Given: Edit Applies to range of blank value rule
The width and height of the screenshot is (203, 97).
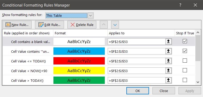Looking at the screenshot, I should click(137, 42).
